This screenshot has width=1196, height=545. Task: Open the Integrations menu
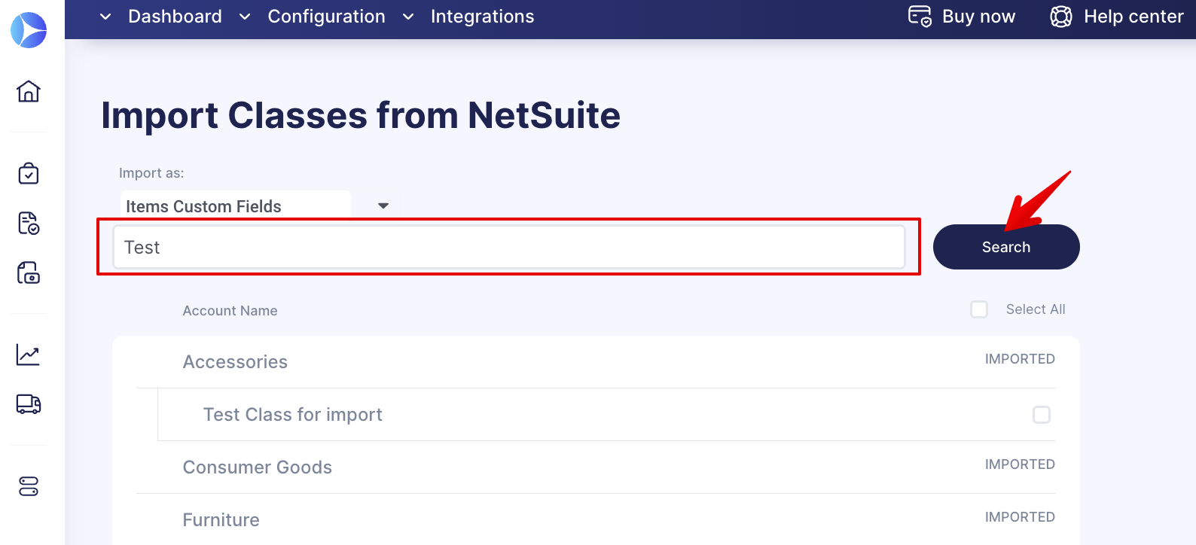pos(482,17)
